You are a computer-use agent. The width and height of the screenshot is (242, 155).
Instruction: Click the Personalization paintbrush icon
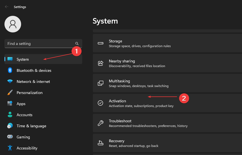point(10,93)
